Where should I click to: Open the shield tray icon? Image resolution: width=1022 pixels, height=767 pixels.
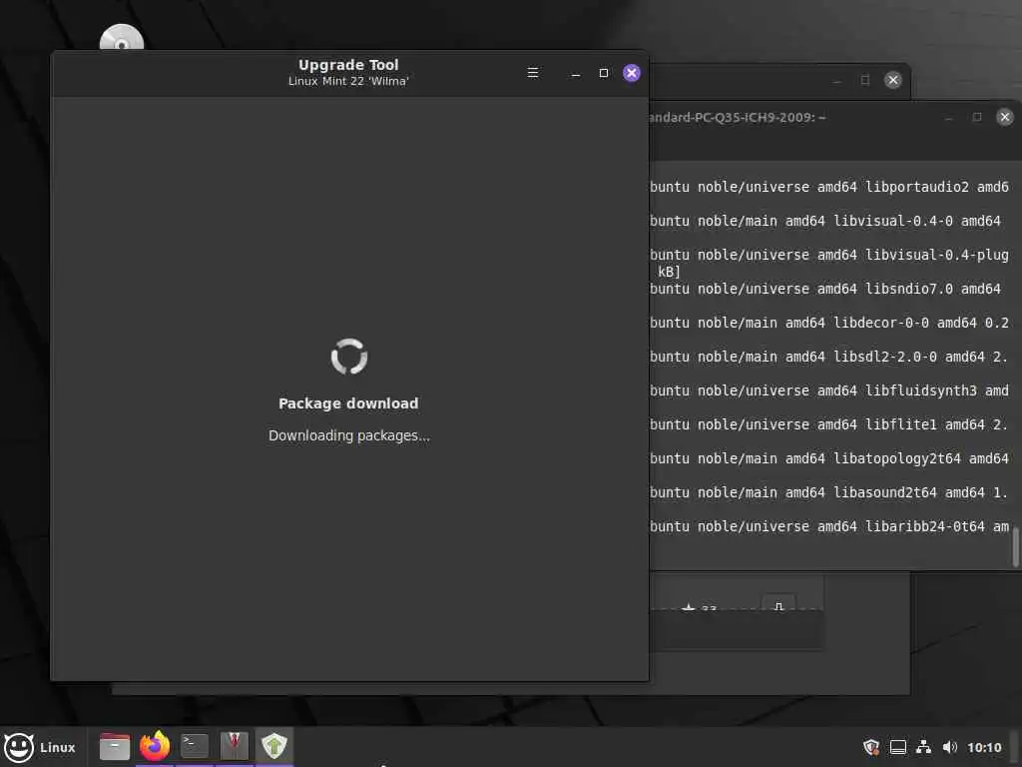(870, 747)
